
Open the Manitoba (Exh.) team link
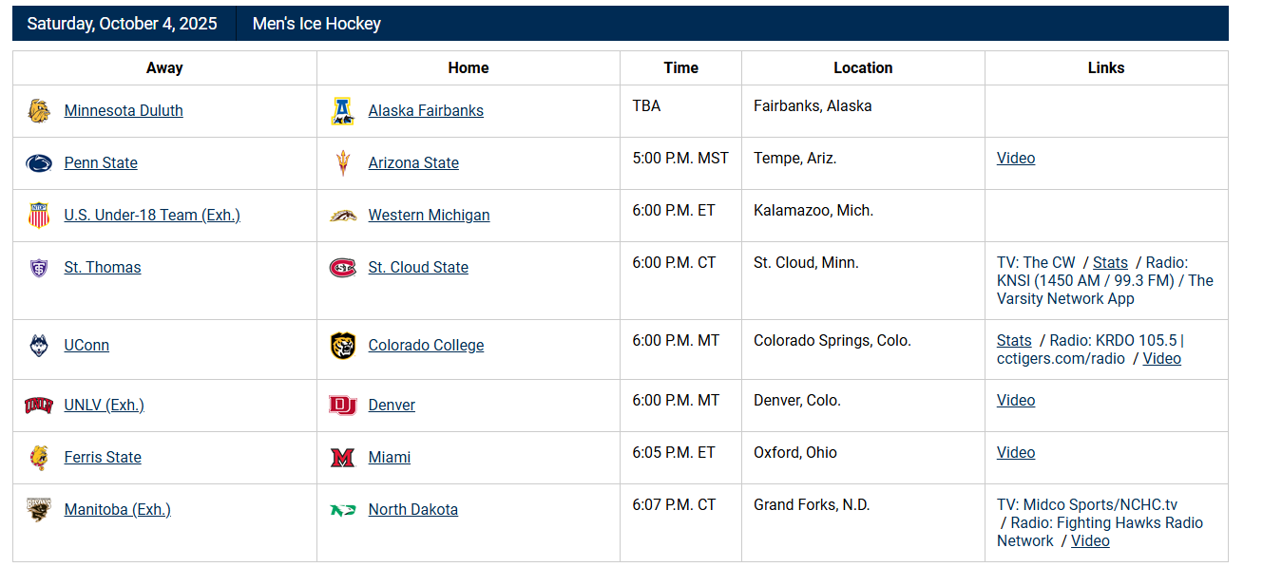click(118, 510)
